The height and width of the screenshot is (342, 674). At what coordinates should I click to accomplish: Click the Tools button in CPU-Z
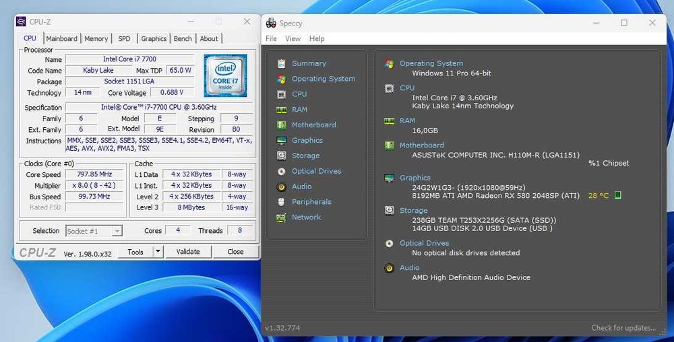point(135,252)
